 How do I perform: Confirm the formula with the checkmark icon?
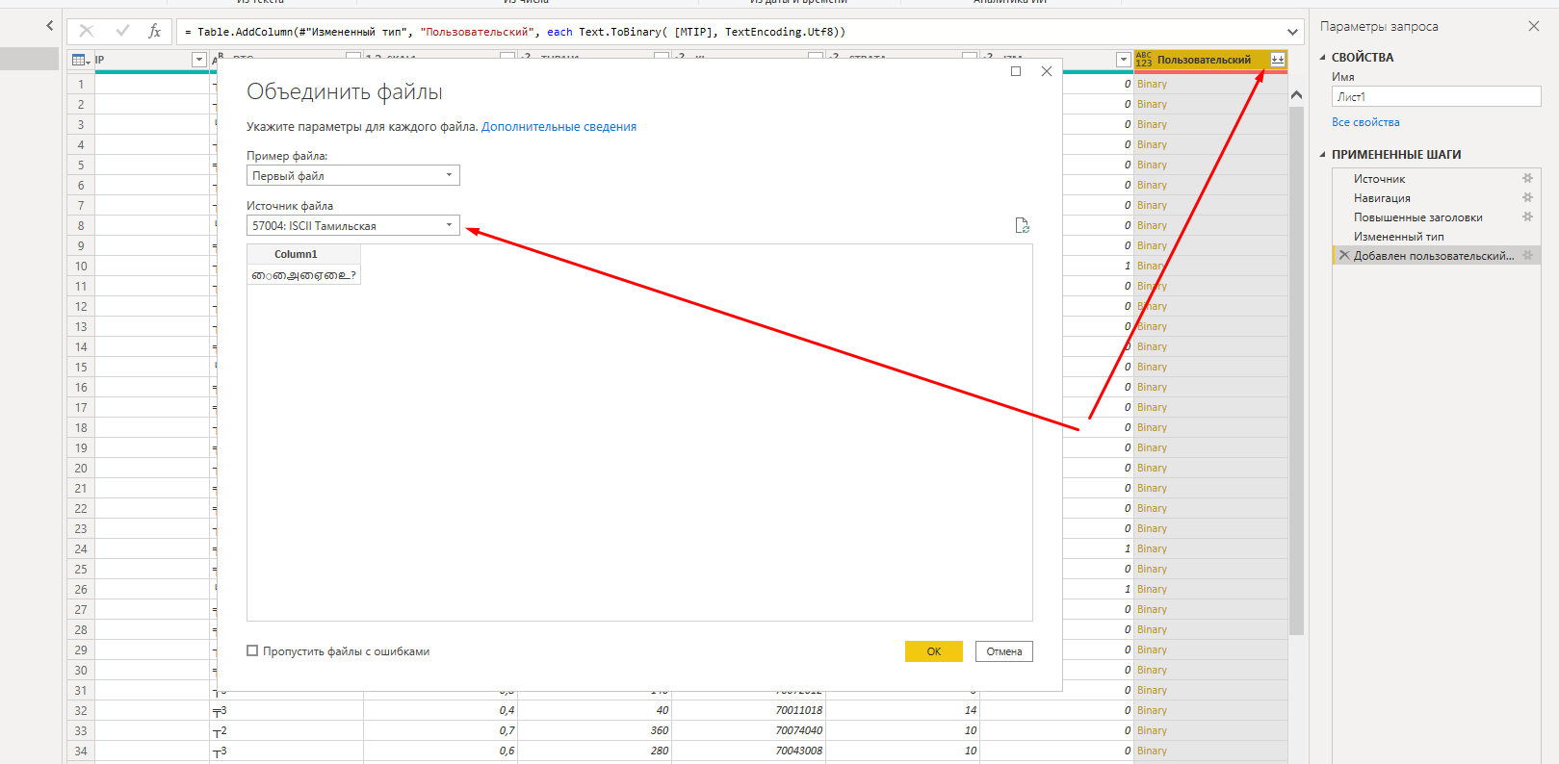122,31
